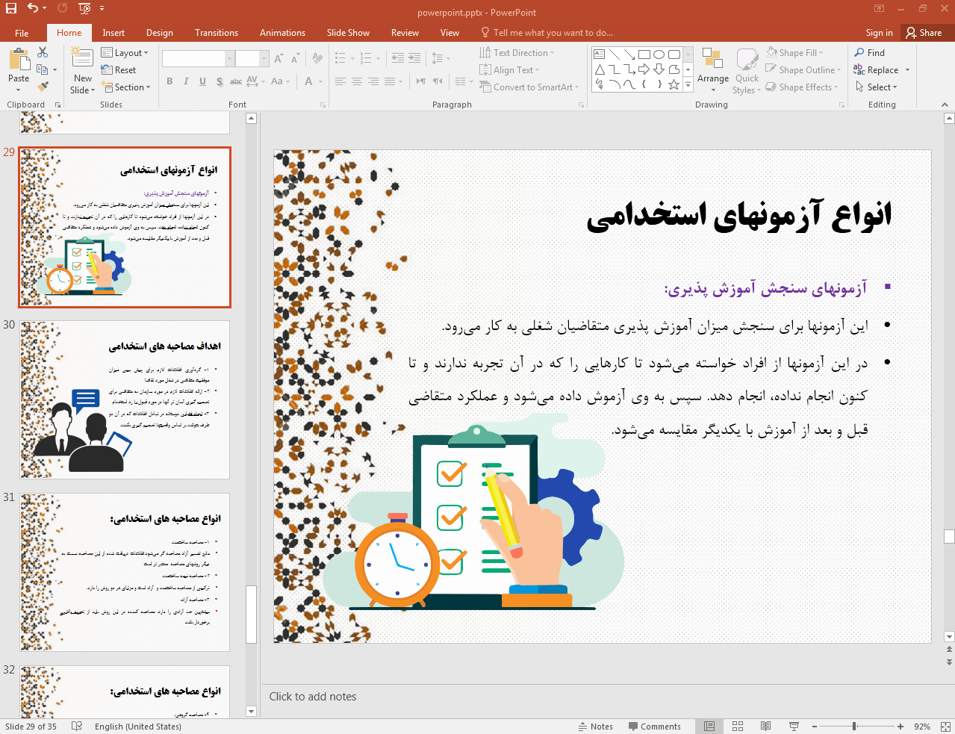Toggle Strikethrough formatting
The width and height of the screenshot is (955, 734).
point(235,81)
